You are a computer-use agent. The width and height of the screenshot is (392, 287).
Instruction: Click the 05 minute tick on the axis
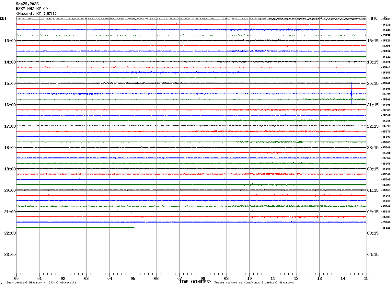(x=133, y=279)
